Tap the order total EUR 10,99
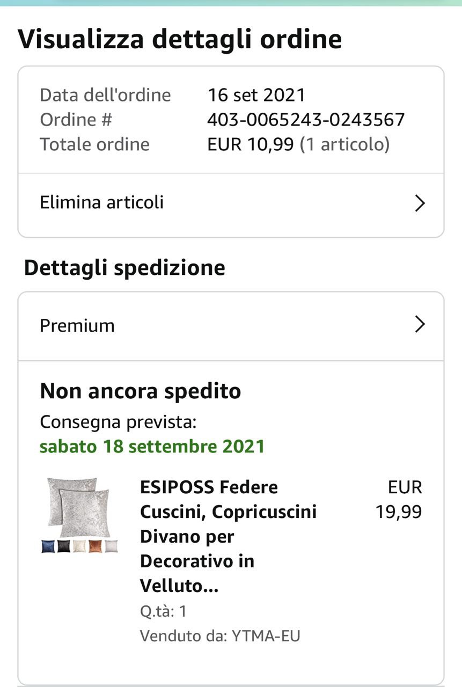Screen dimensions: 462x687 tap(251, 144)
